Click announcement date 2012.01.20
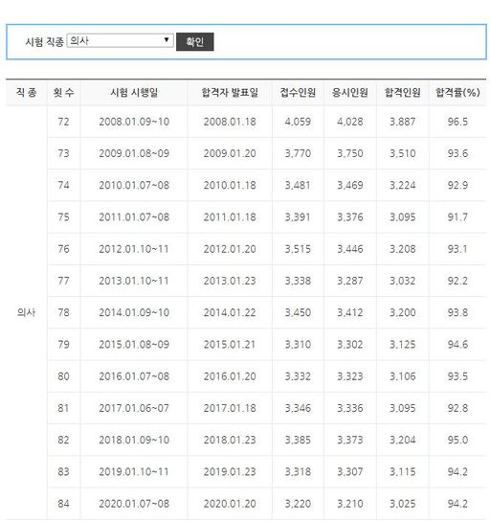This screenshot has height=522, width=490. 230,249
